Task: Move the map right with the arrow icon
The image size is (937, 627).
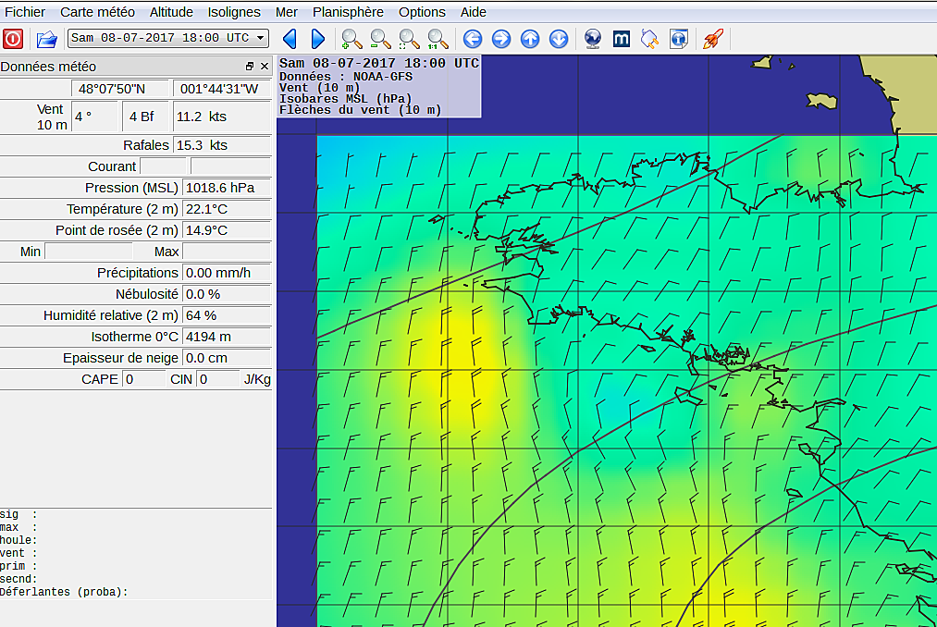Action: [501, 40]
